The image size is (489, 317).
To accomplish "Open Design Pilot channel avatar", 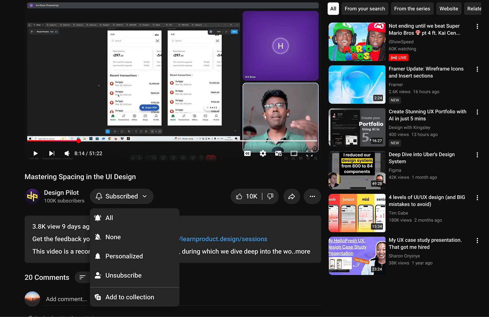I will pyautogui.click(x=32, y=196).
